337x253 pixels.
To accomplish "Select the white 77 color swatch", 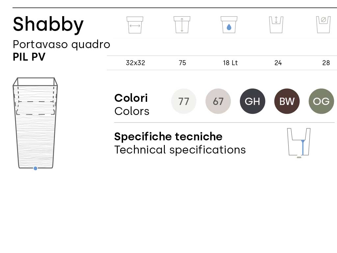I will click(x=184, y=101).
